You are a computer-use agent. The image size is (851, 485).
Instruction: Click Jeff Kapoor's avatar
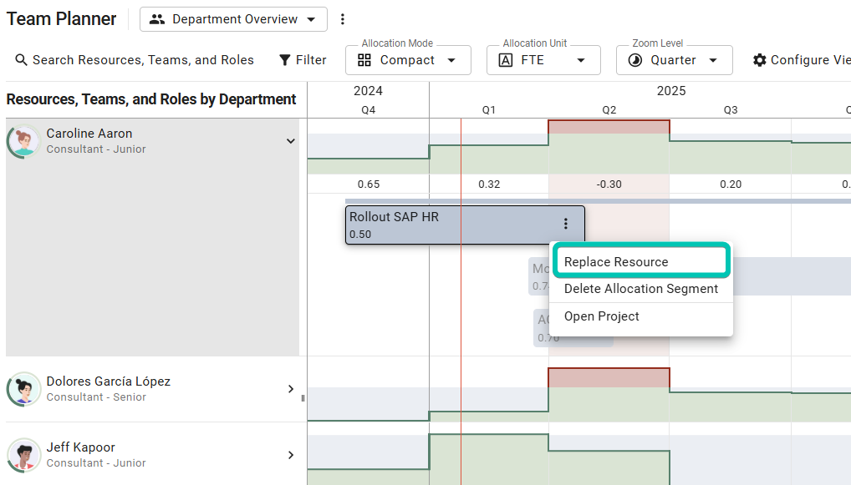pyautogui.click(x=23, y=455)
